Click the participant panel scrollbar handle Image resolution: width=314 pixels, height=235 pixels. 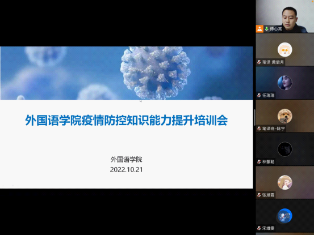pyautogui.click(x=255, y=117)
